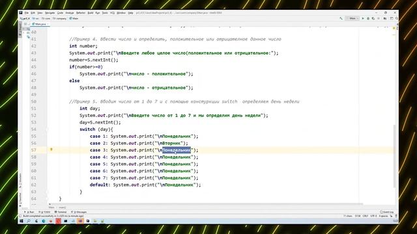Click the red taskbar application icon
This screenshot has width=417, height=234.
pos(58,221)
